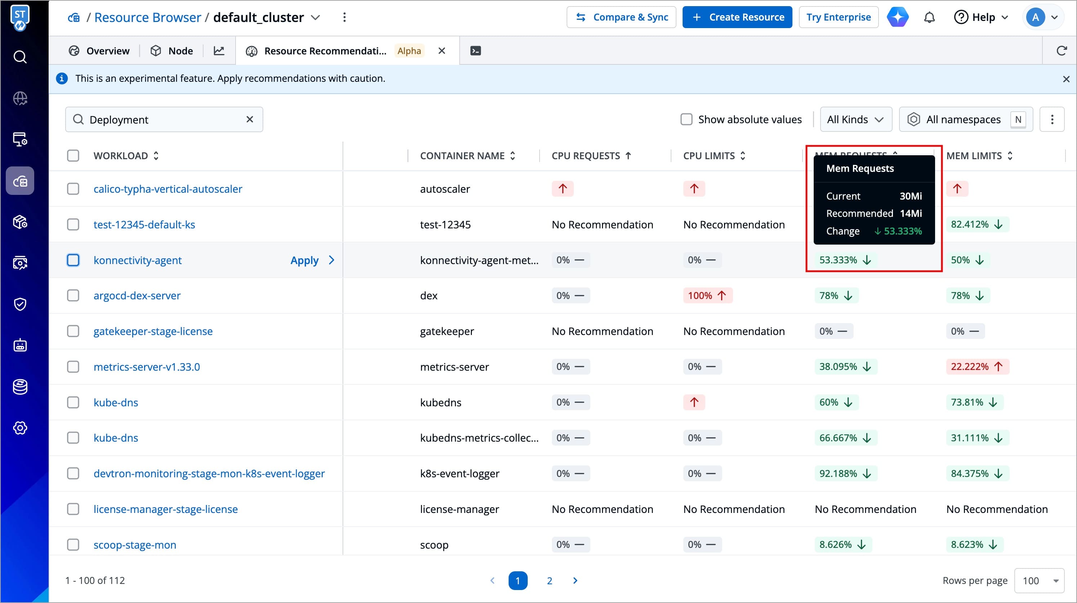
Task: Go to page 2 of results
Action: pos(549,580)
